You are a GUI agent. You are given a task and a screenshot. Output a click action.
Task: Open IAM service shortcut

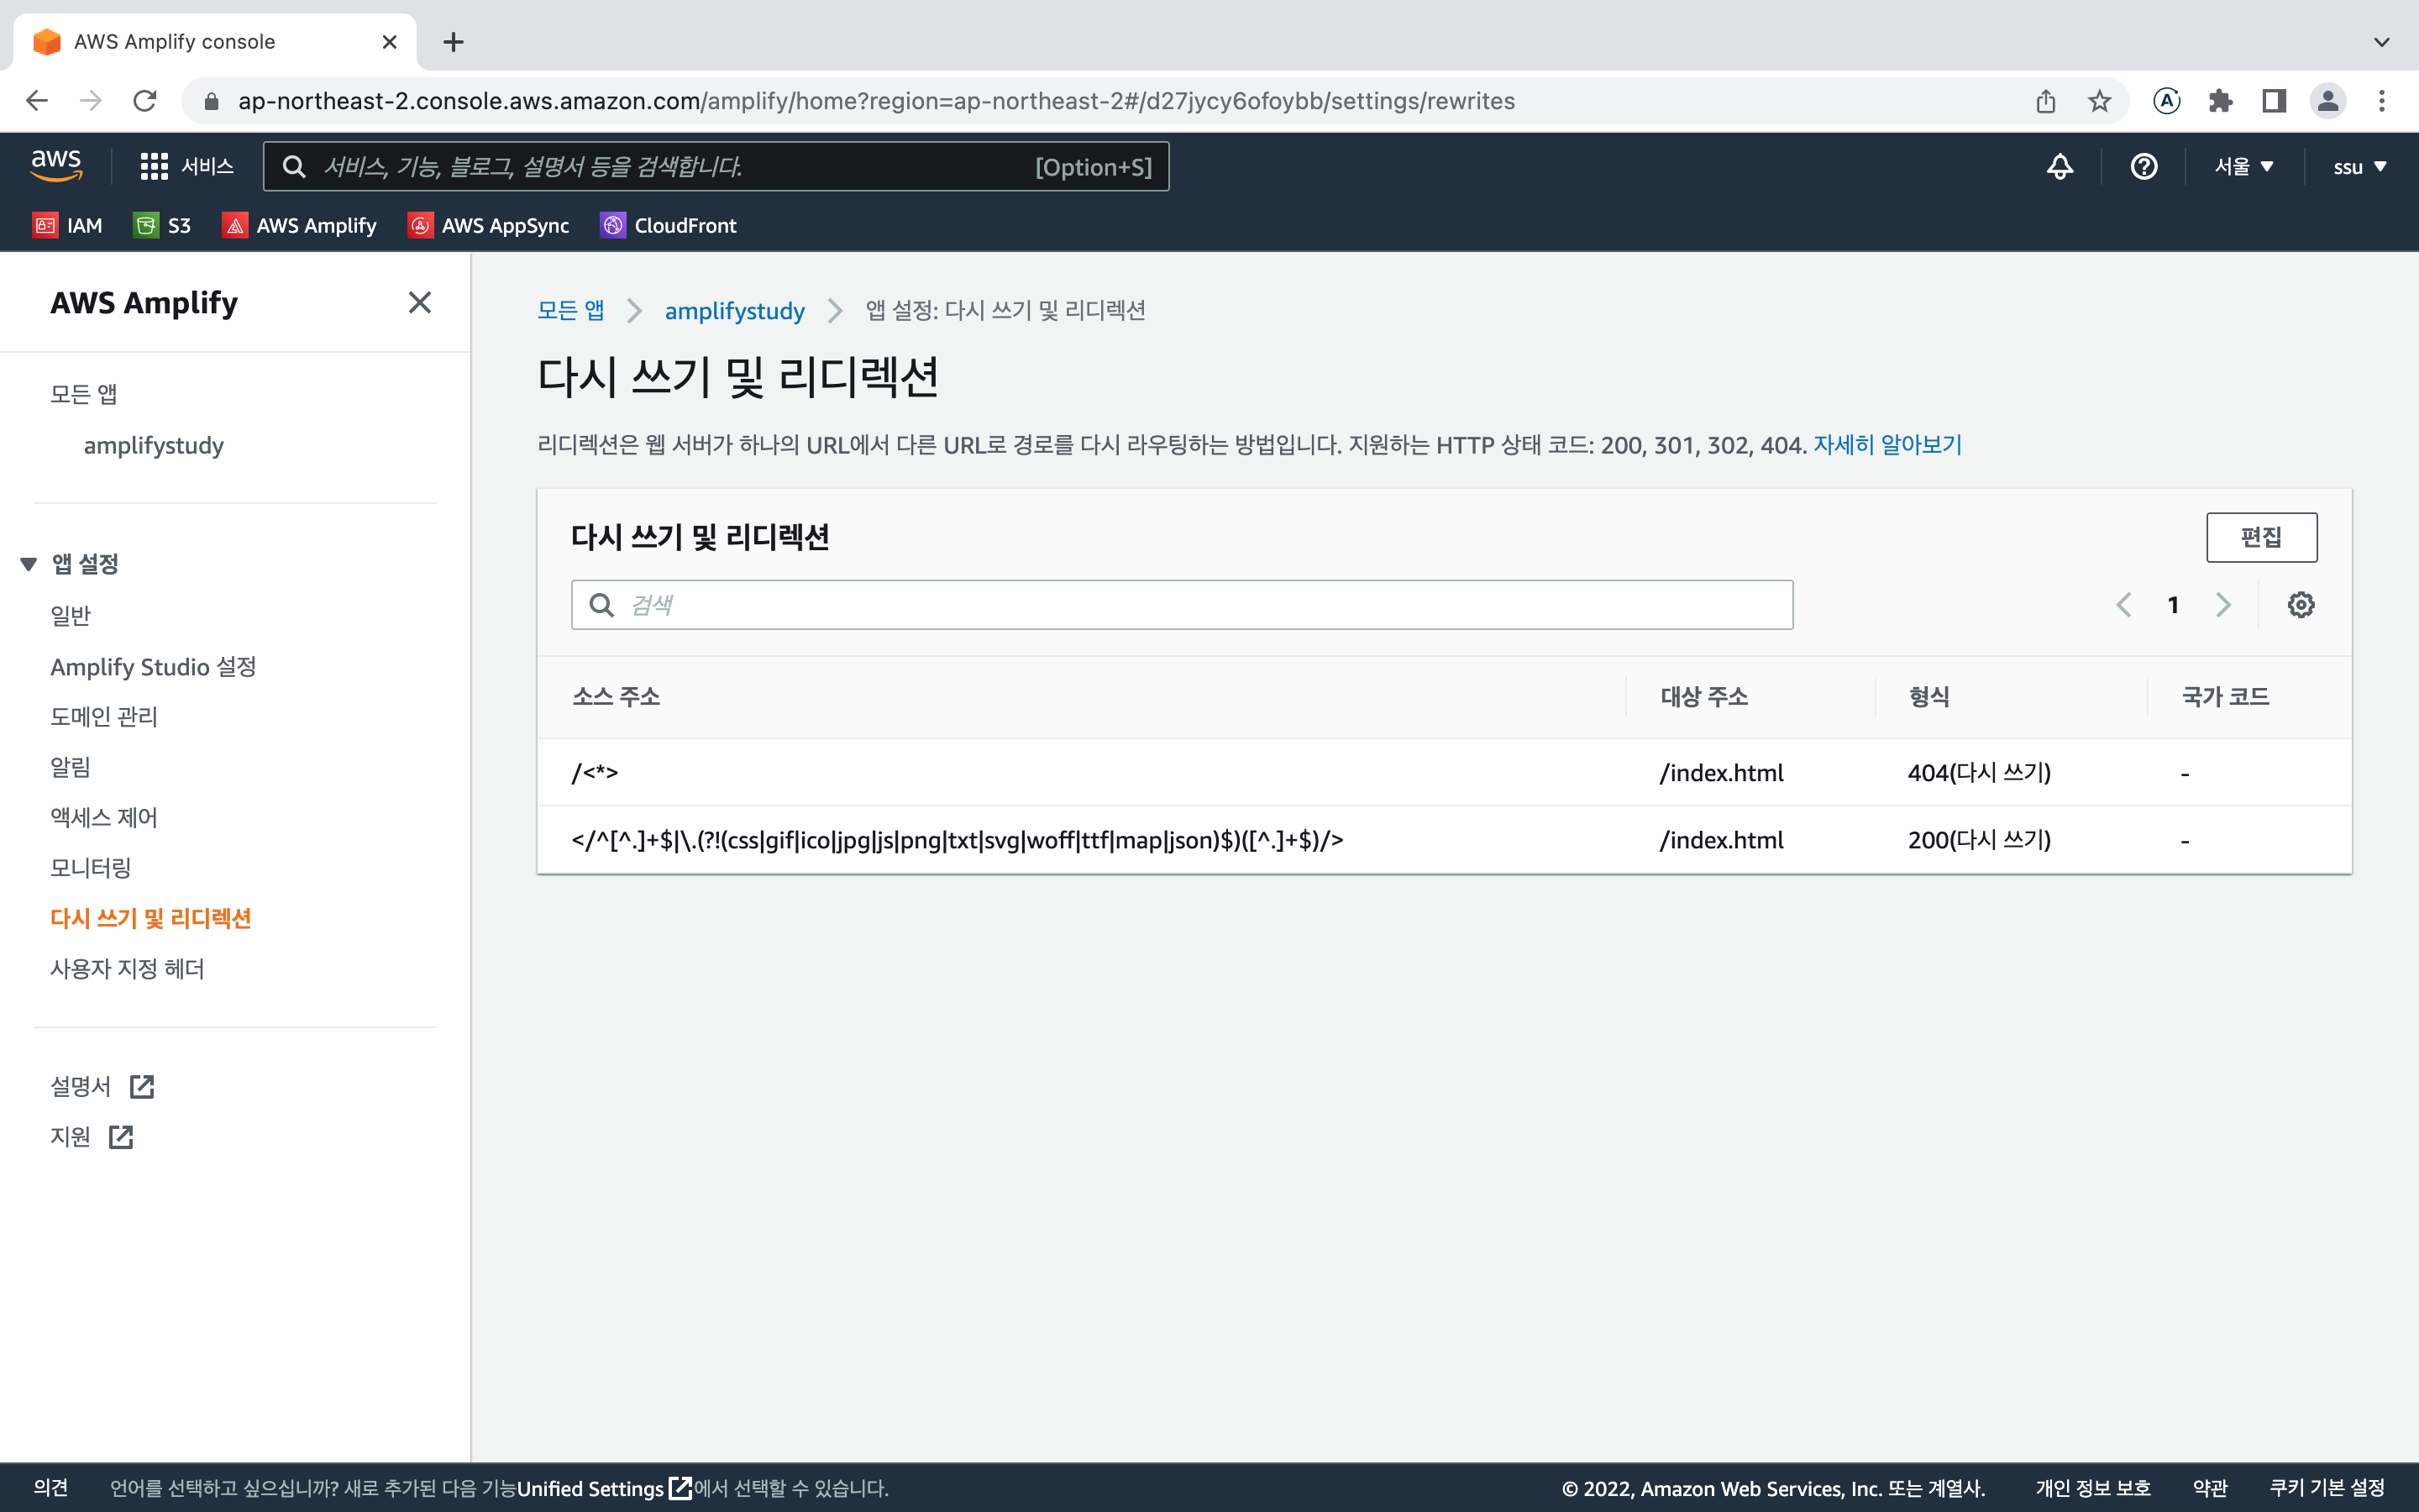coord(68,225)
